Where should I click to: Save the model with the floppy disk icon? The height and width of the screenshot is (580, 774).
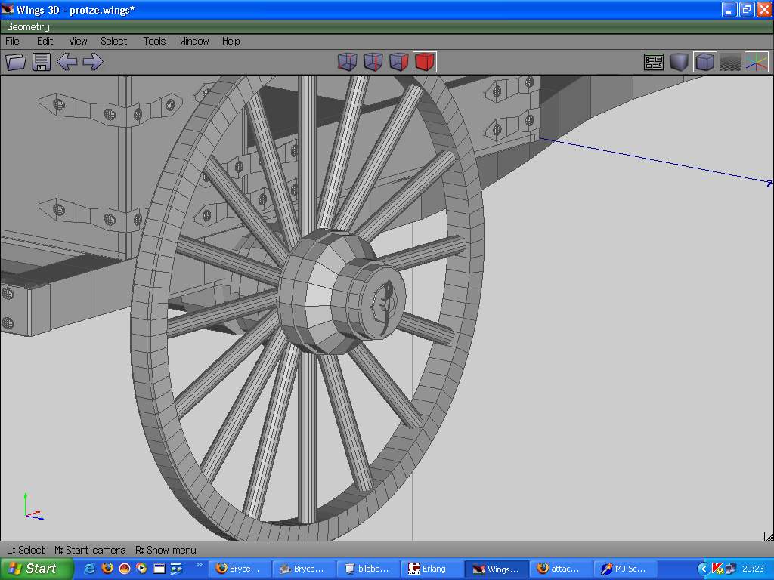(x=42, y=62)
